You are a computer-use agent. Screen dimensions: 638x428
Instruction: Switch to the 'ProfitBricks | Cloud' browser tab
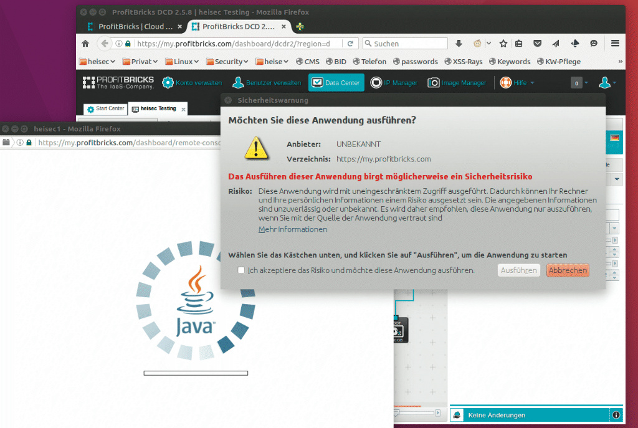(x=135, y=27)
